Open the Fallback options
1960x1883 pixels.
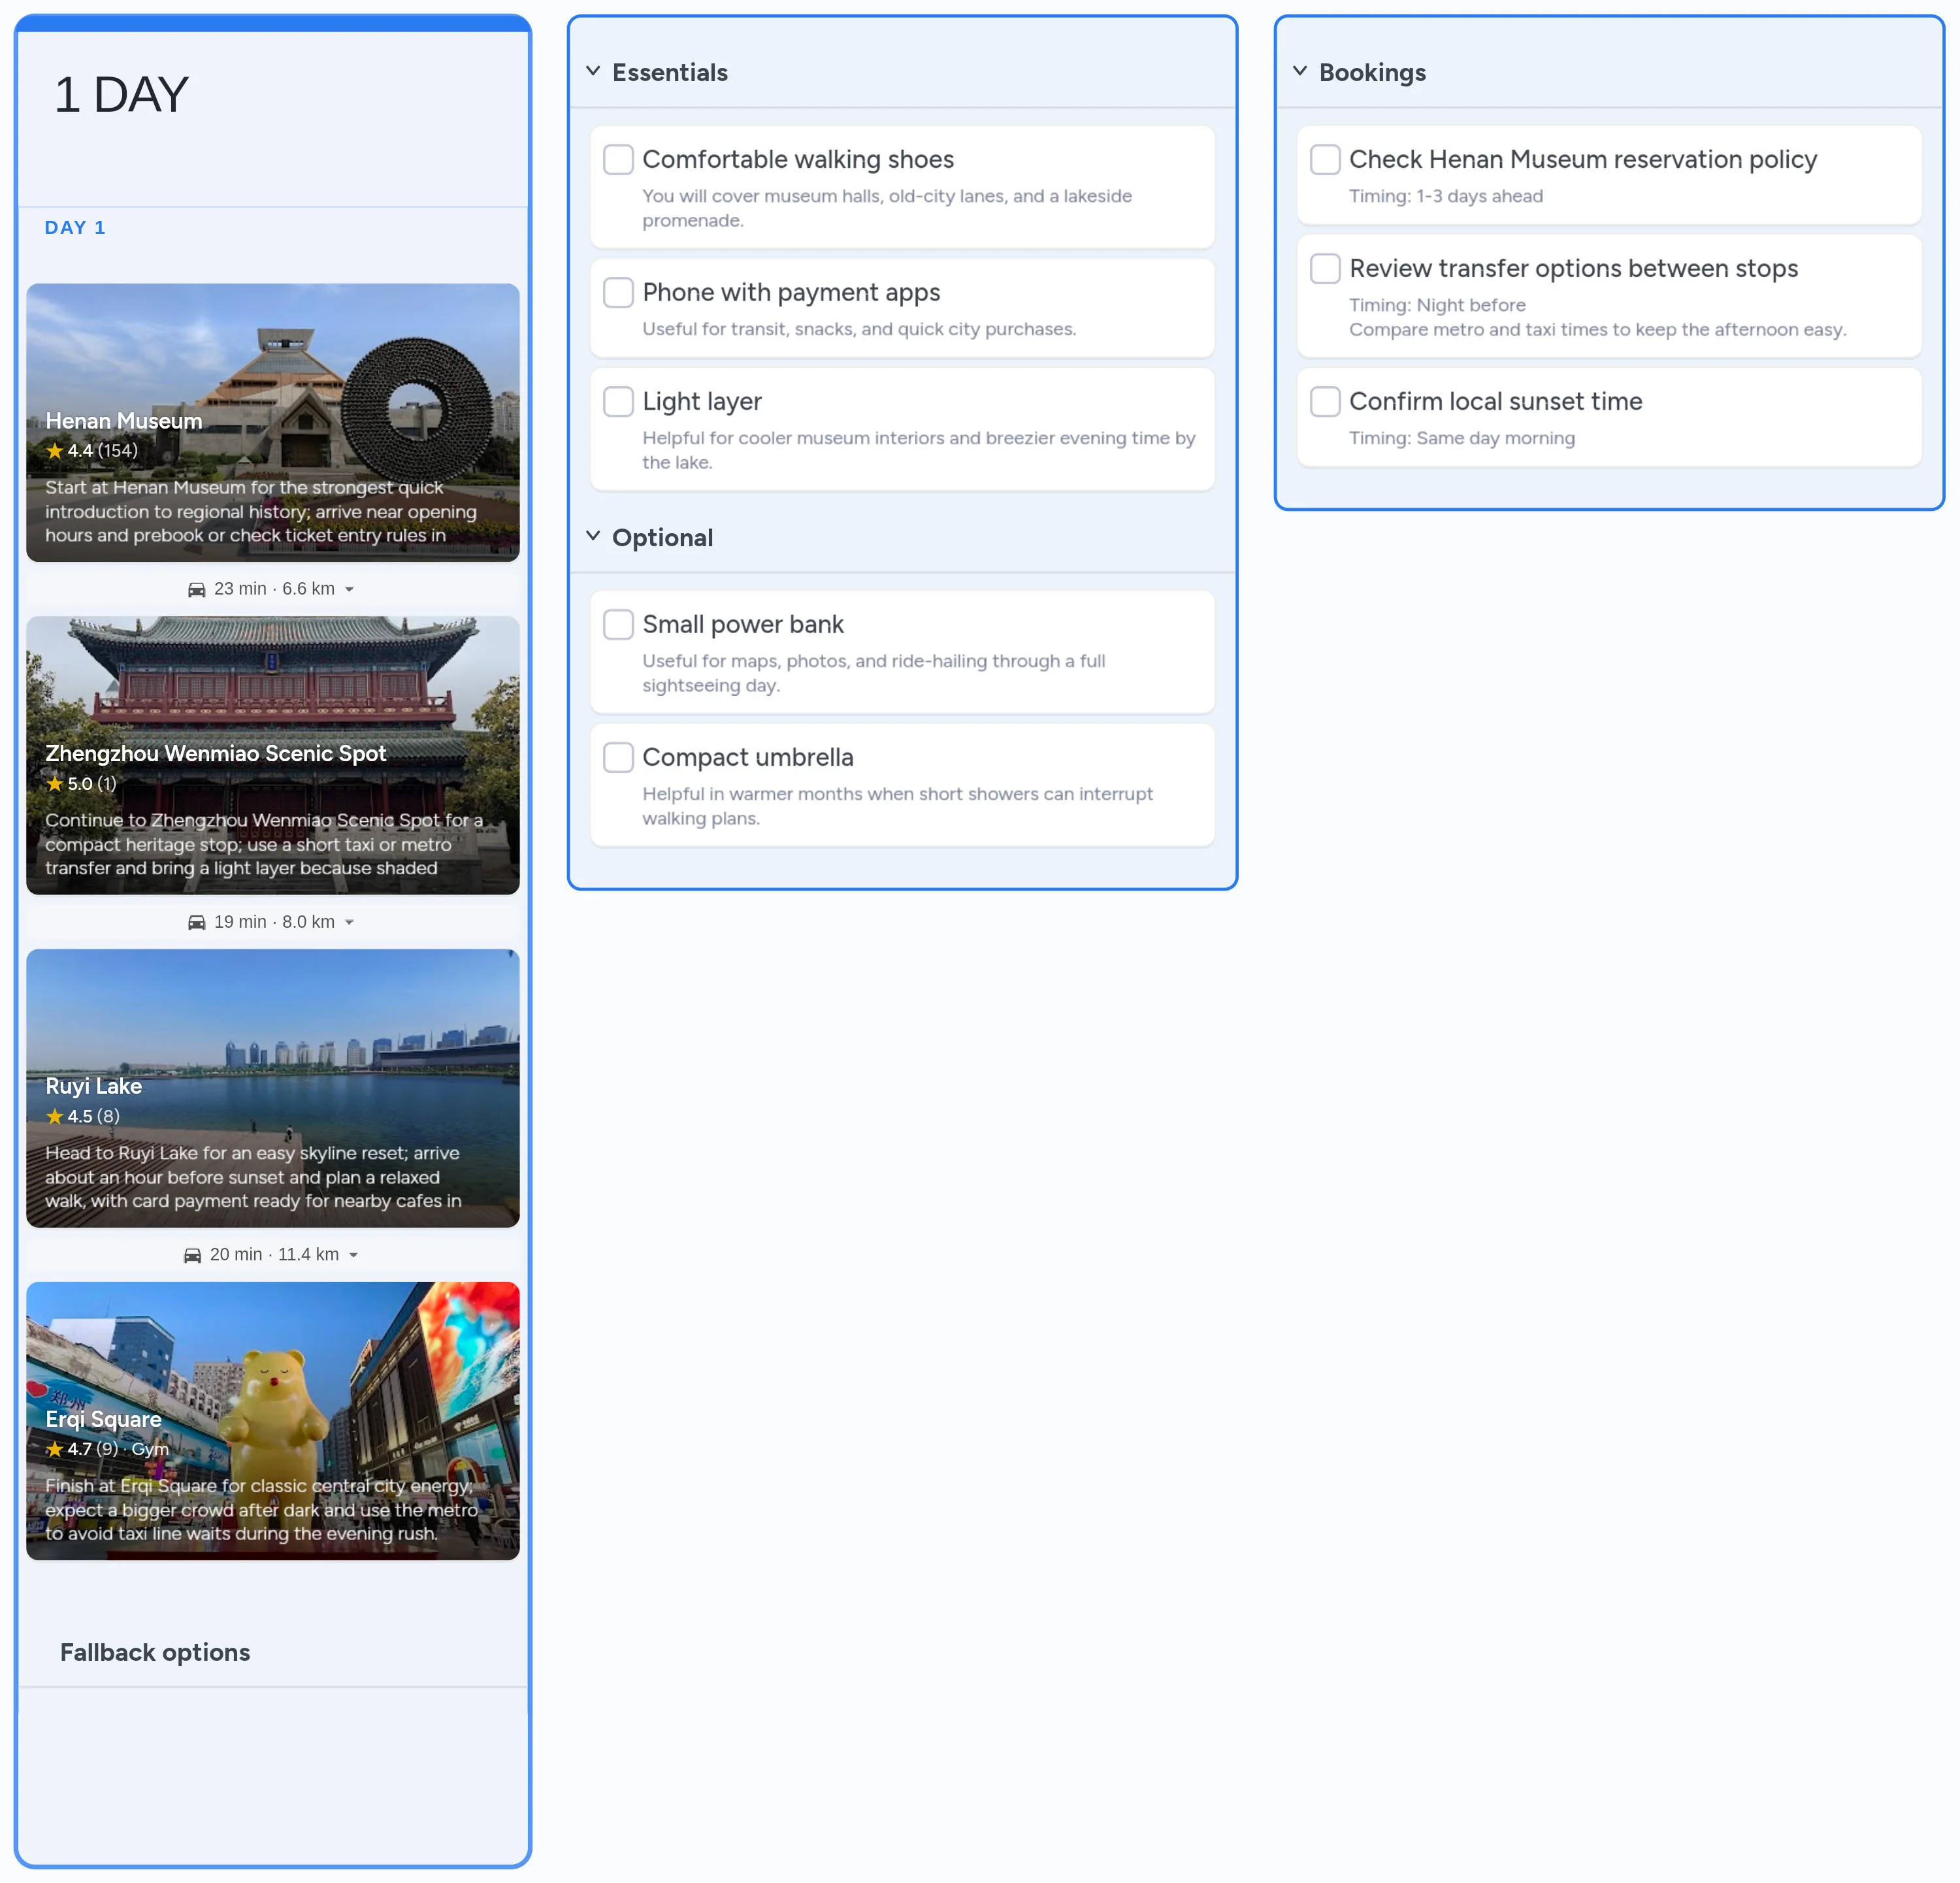155,1652
